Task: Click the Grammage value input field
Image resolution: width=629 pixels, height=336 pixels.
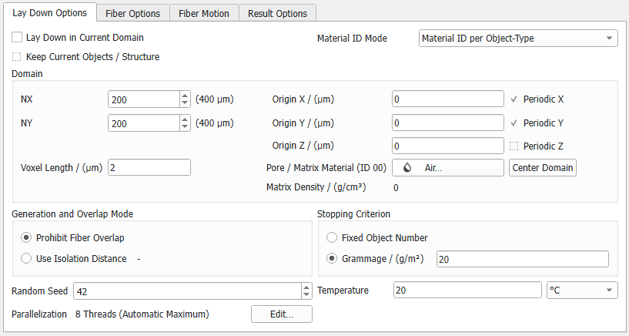Action: coord(522,259)
